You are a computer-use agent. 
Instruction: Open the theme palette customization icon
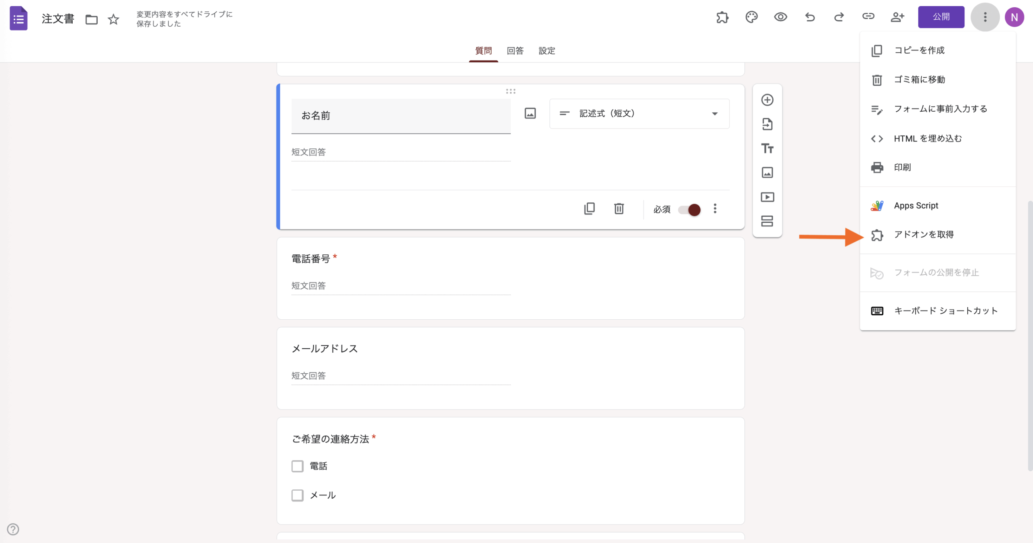[751, 17]
